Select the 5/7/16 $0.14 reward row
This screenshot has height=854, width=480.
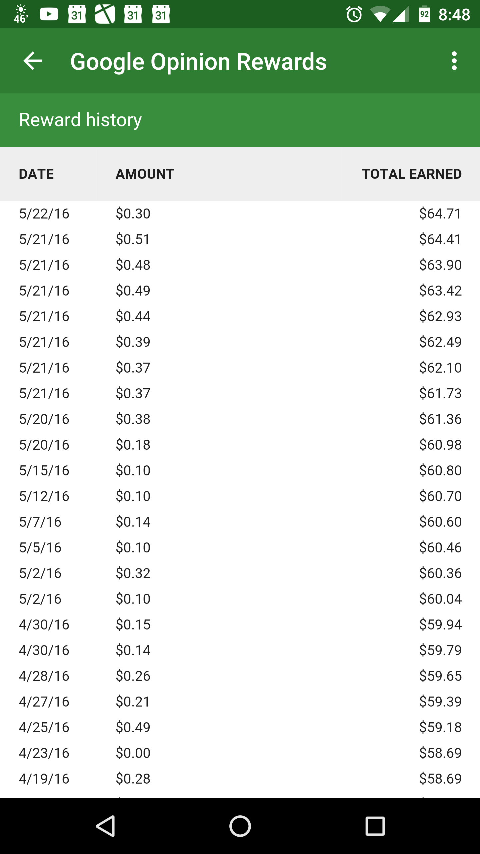[x=240, y=522]
